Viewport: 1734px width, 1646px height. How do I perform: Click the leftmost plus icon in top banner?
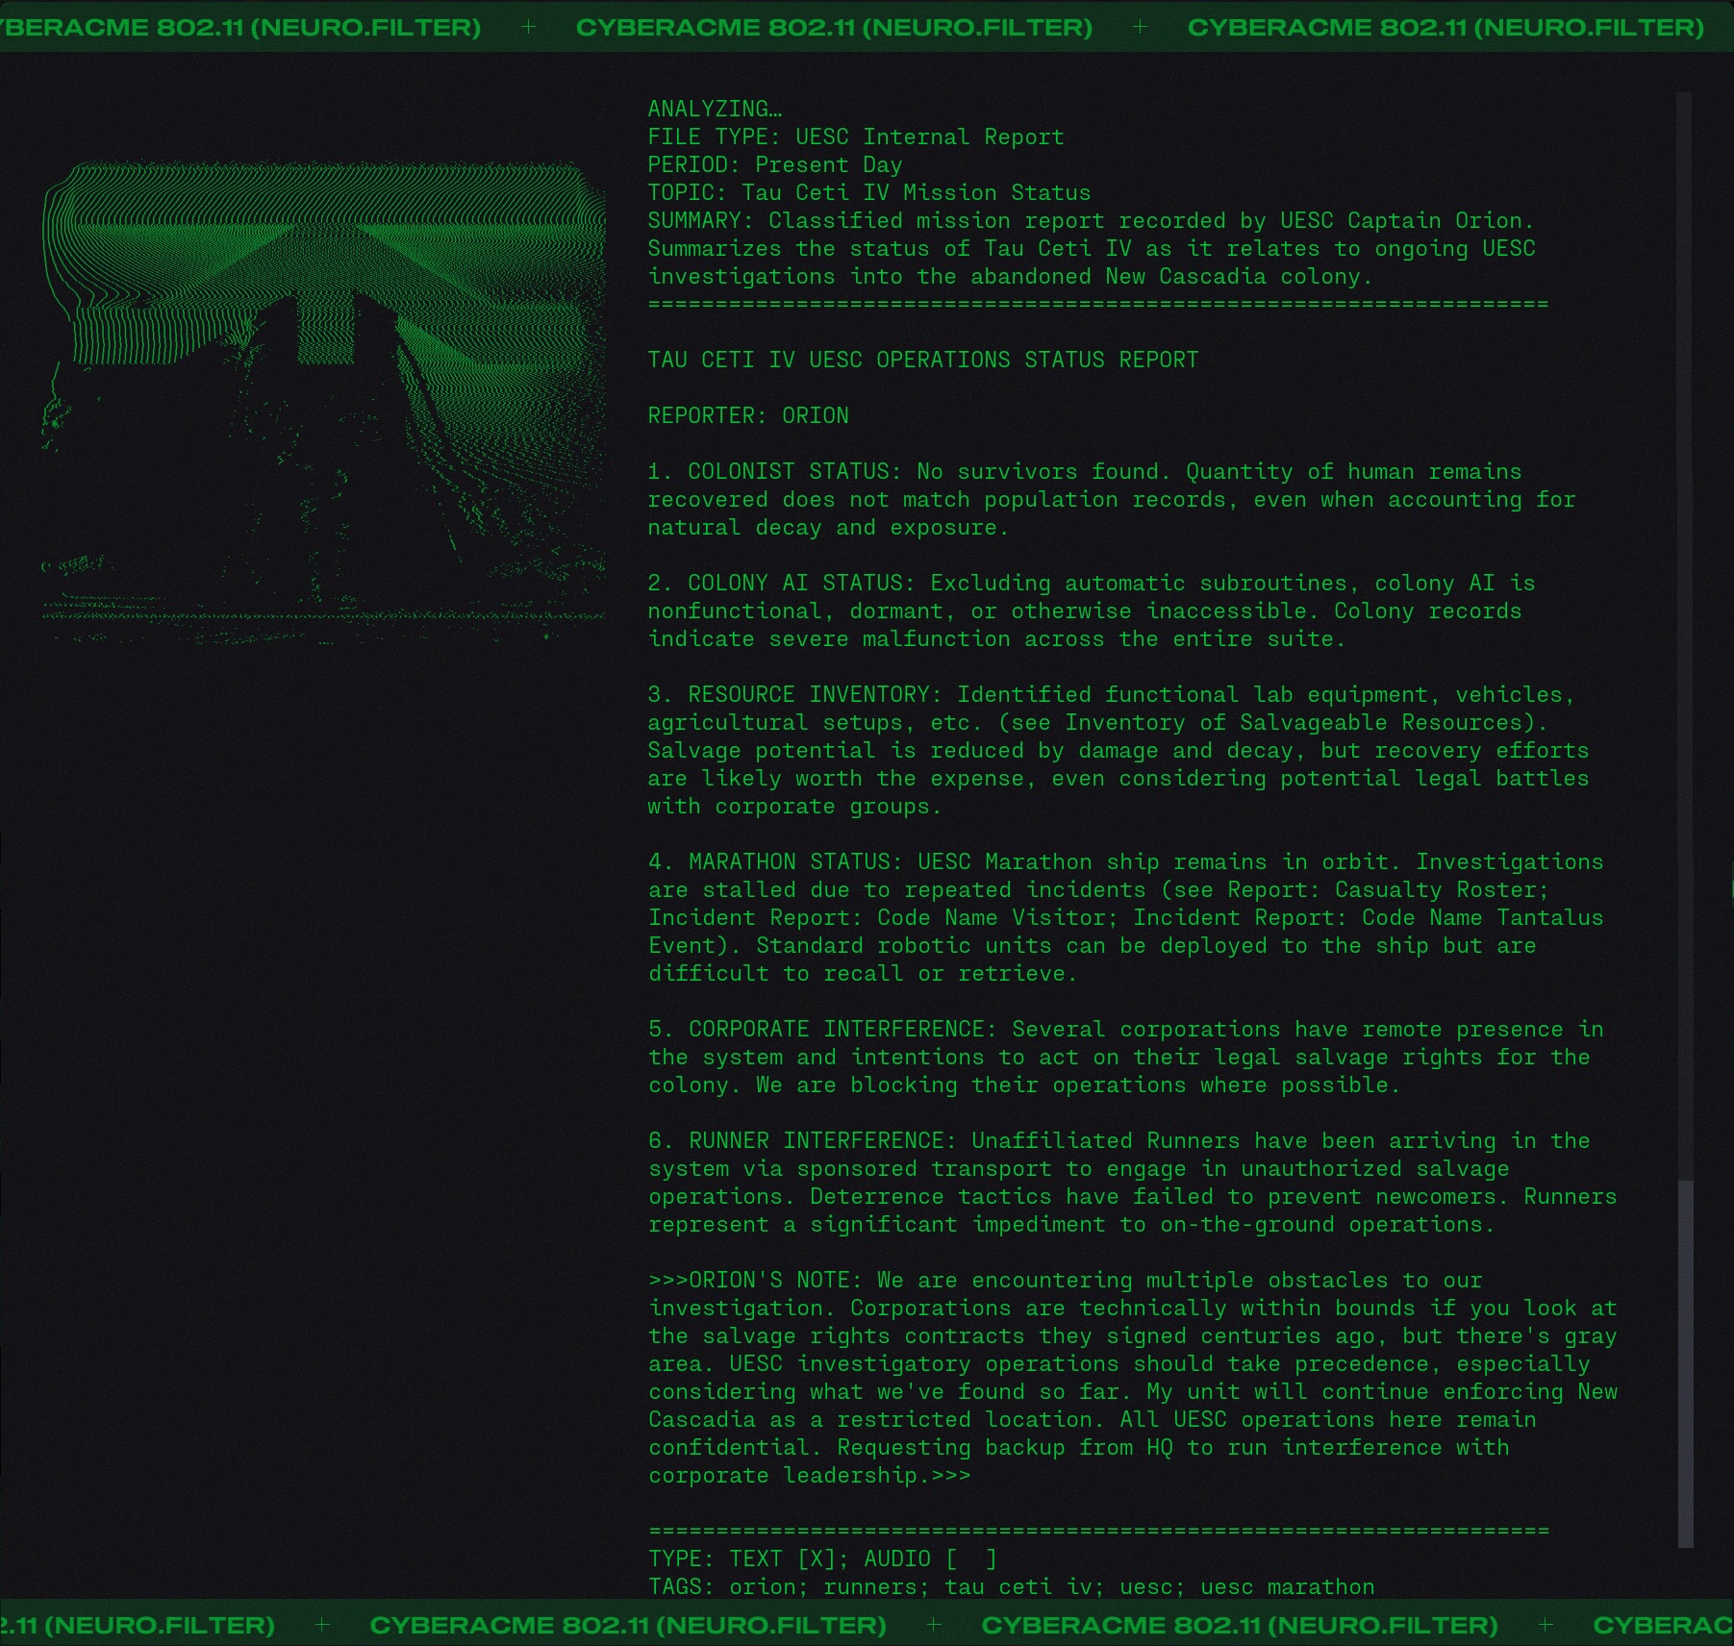pyautogui.click(x=528, y=27)
